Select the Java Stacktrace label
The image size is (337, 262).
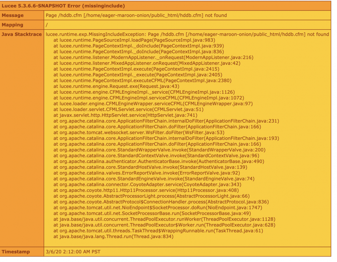[x=22, y=34]
